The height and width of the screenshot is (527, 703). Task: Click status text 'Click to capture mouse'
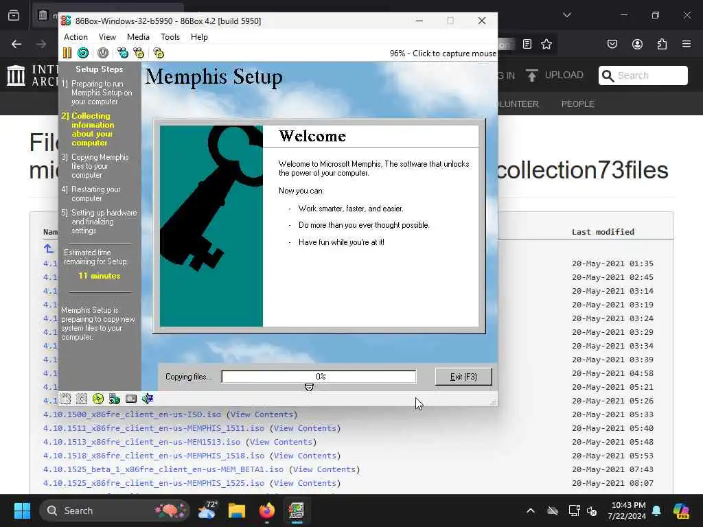click(x=454, y=54)
